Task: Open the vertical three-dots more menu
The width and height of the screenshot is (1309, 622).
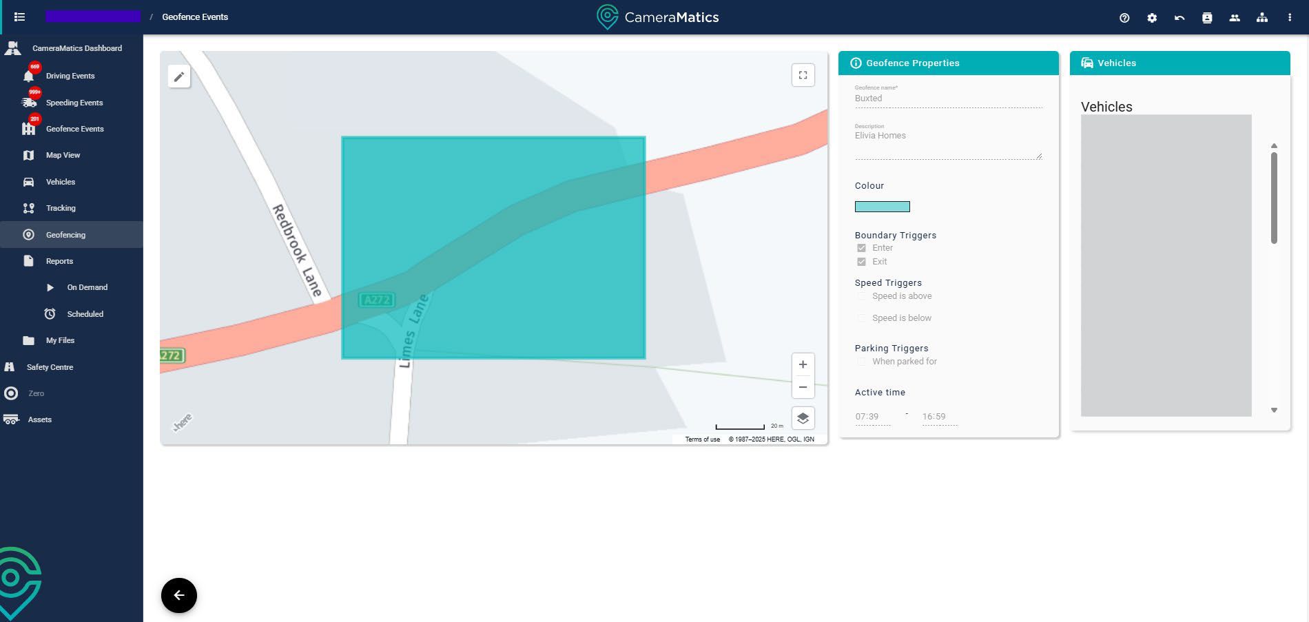Action: point(1290,18)
